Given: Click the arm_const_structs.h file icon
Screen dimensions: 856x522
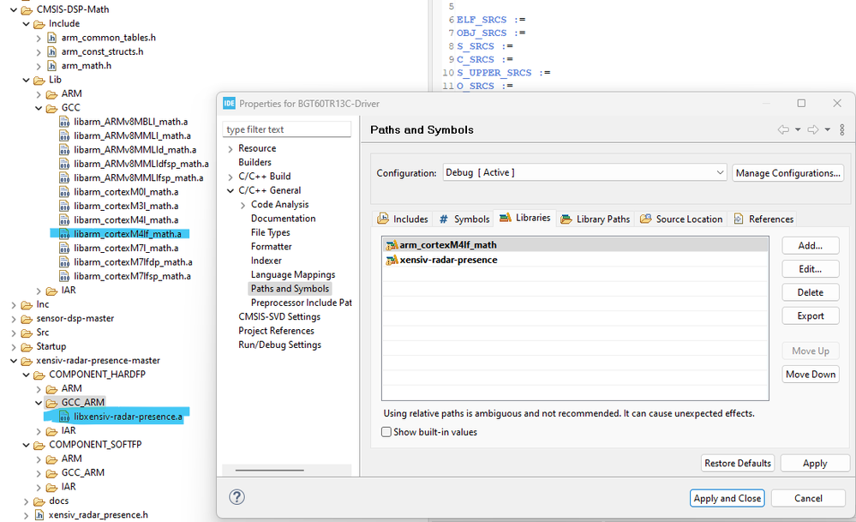Looking at the screenshot, I should click(52, 52).
